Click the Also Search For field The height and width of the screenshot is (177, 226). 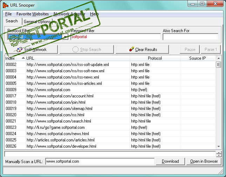(190, 37)
